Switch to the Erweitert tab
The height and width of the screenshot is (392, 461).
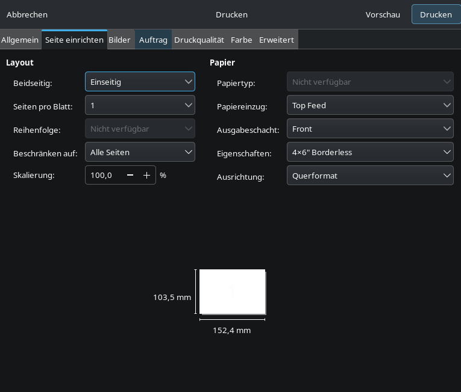[x=277, y=40]
